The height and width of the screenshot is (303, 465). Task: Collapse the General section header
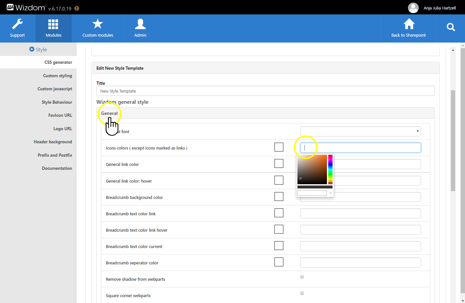tap(109, 113)
